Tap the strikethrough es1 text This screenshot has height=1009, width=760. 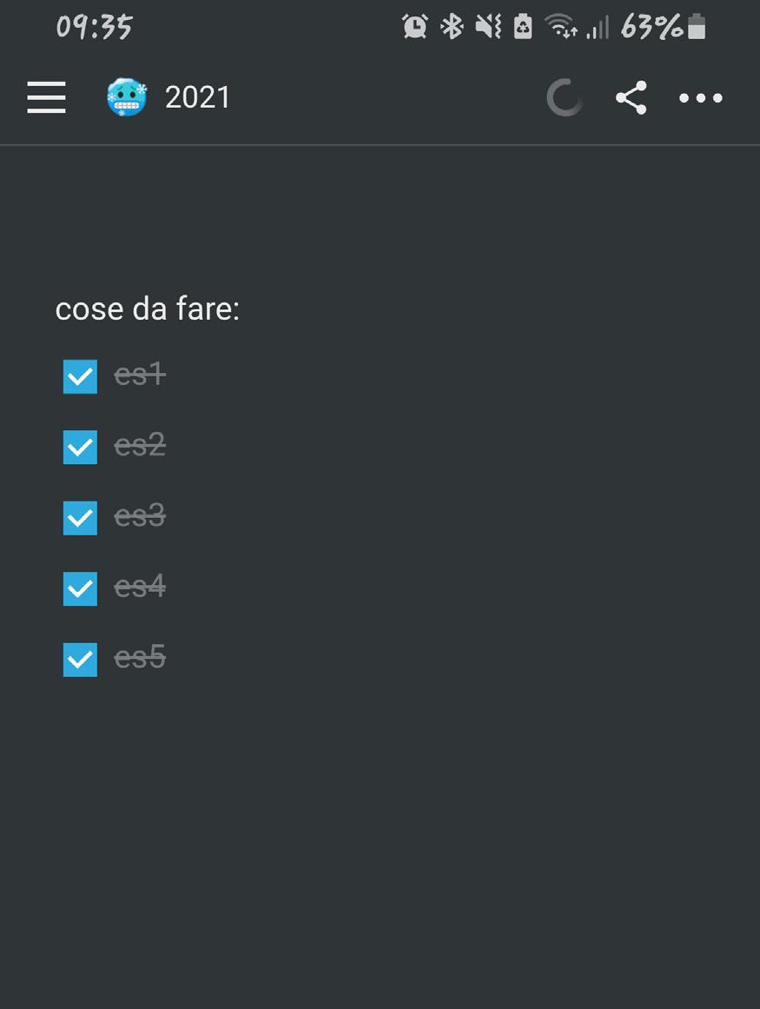click(140, 375)
